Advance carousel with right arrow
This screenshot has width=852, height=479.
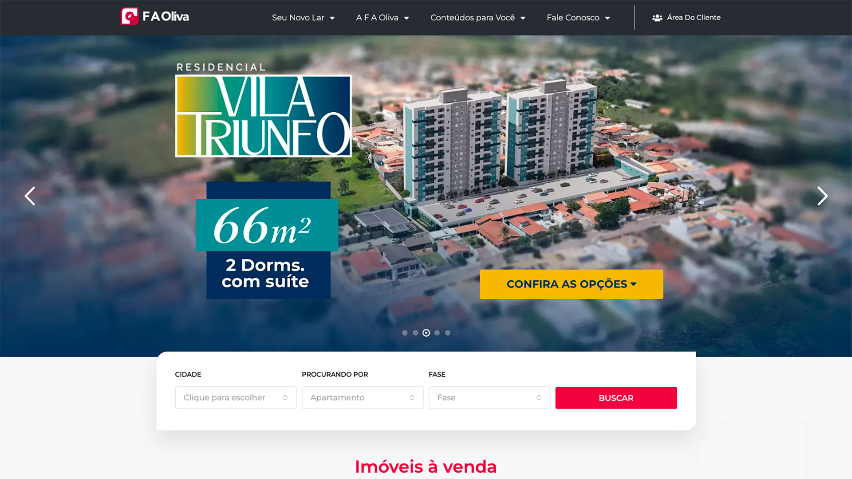[x=822, y=196]
